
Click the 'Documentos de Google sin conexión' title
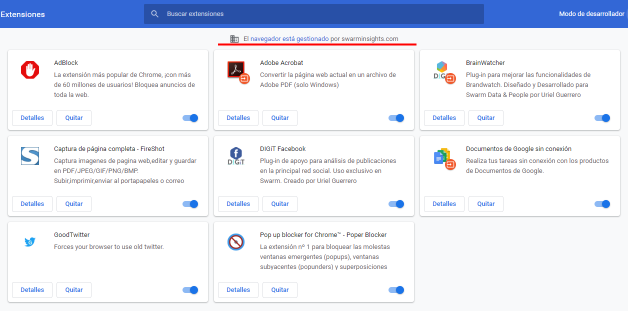[x=518, y=149]
